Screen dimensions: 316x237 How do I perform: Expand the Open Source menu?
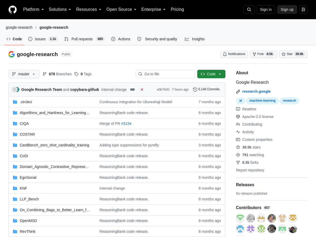click(x=121, y=9)
